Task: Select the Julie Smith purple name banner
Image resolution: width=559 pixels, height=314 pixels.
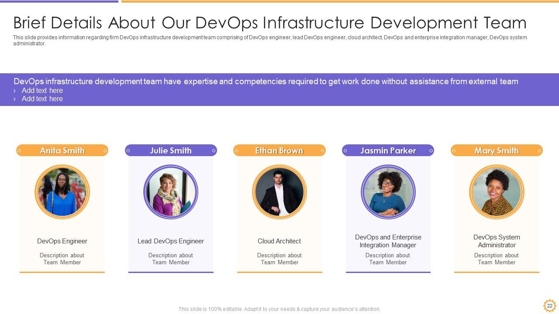Action: tap(171, 150)
